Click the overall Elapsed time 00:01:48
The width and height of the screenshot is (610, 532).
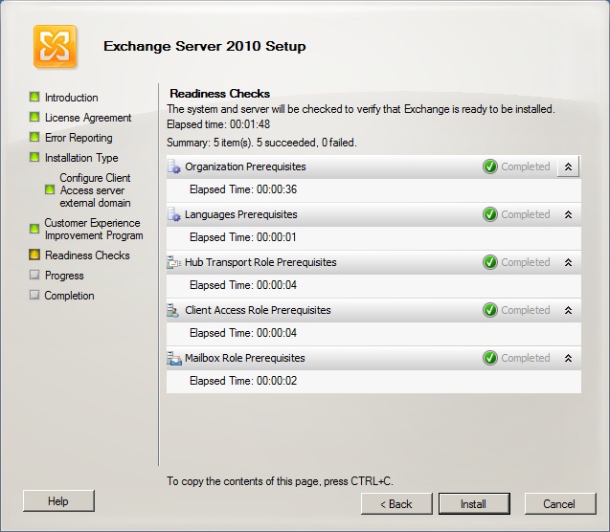[218, 124]
